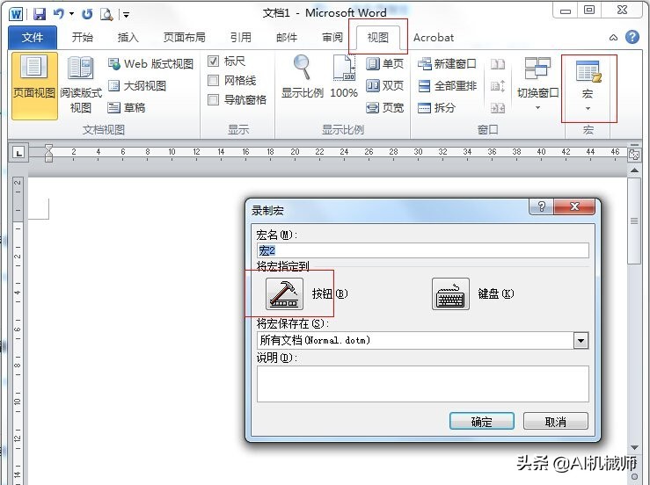This screenshot has height=485, width=650.
Task: Open 显示比例 zoom magnifier dialog
Action: pyautogui.click(x=303, y=76)
